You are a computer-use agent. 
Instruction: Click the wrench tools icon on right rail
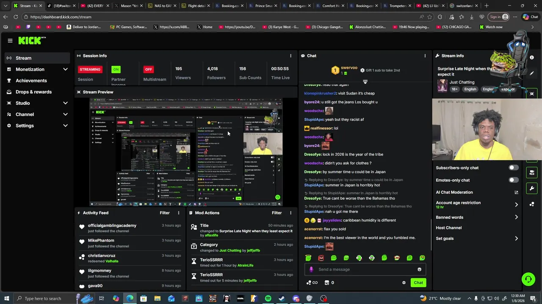click(532, 188)
